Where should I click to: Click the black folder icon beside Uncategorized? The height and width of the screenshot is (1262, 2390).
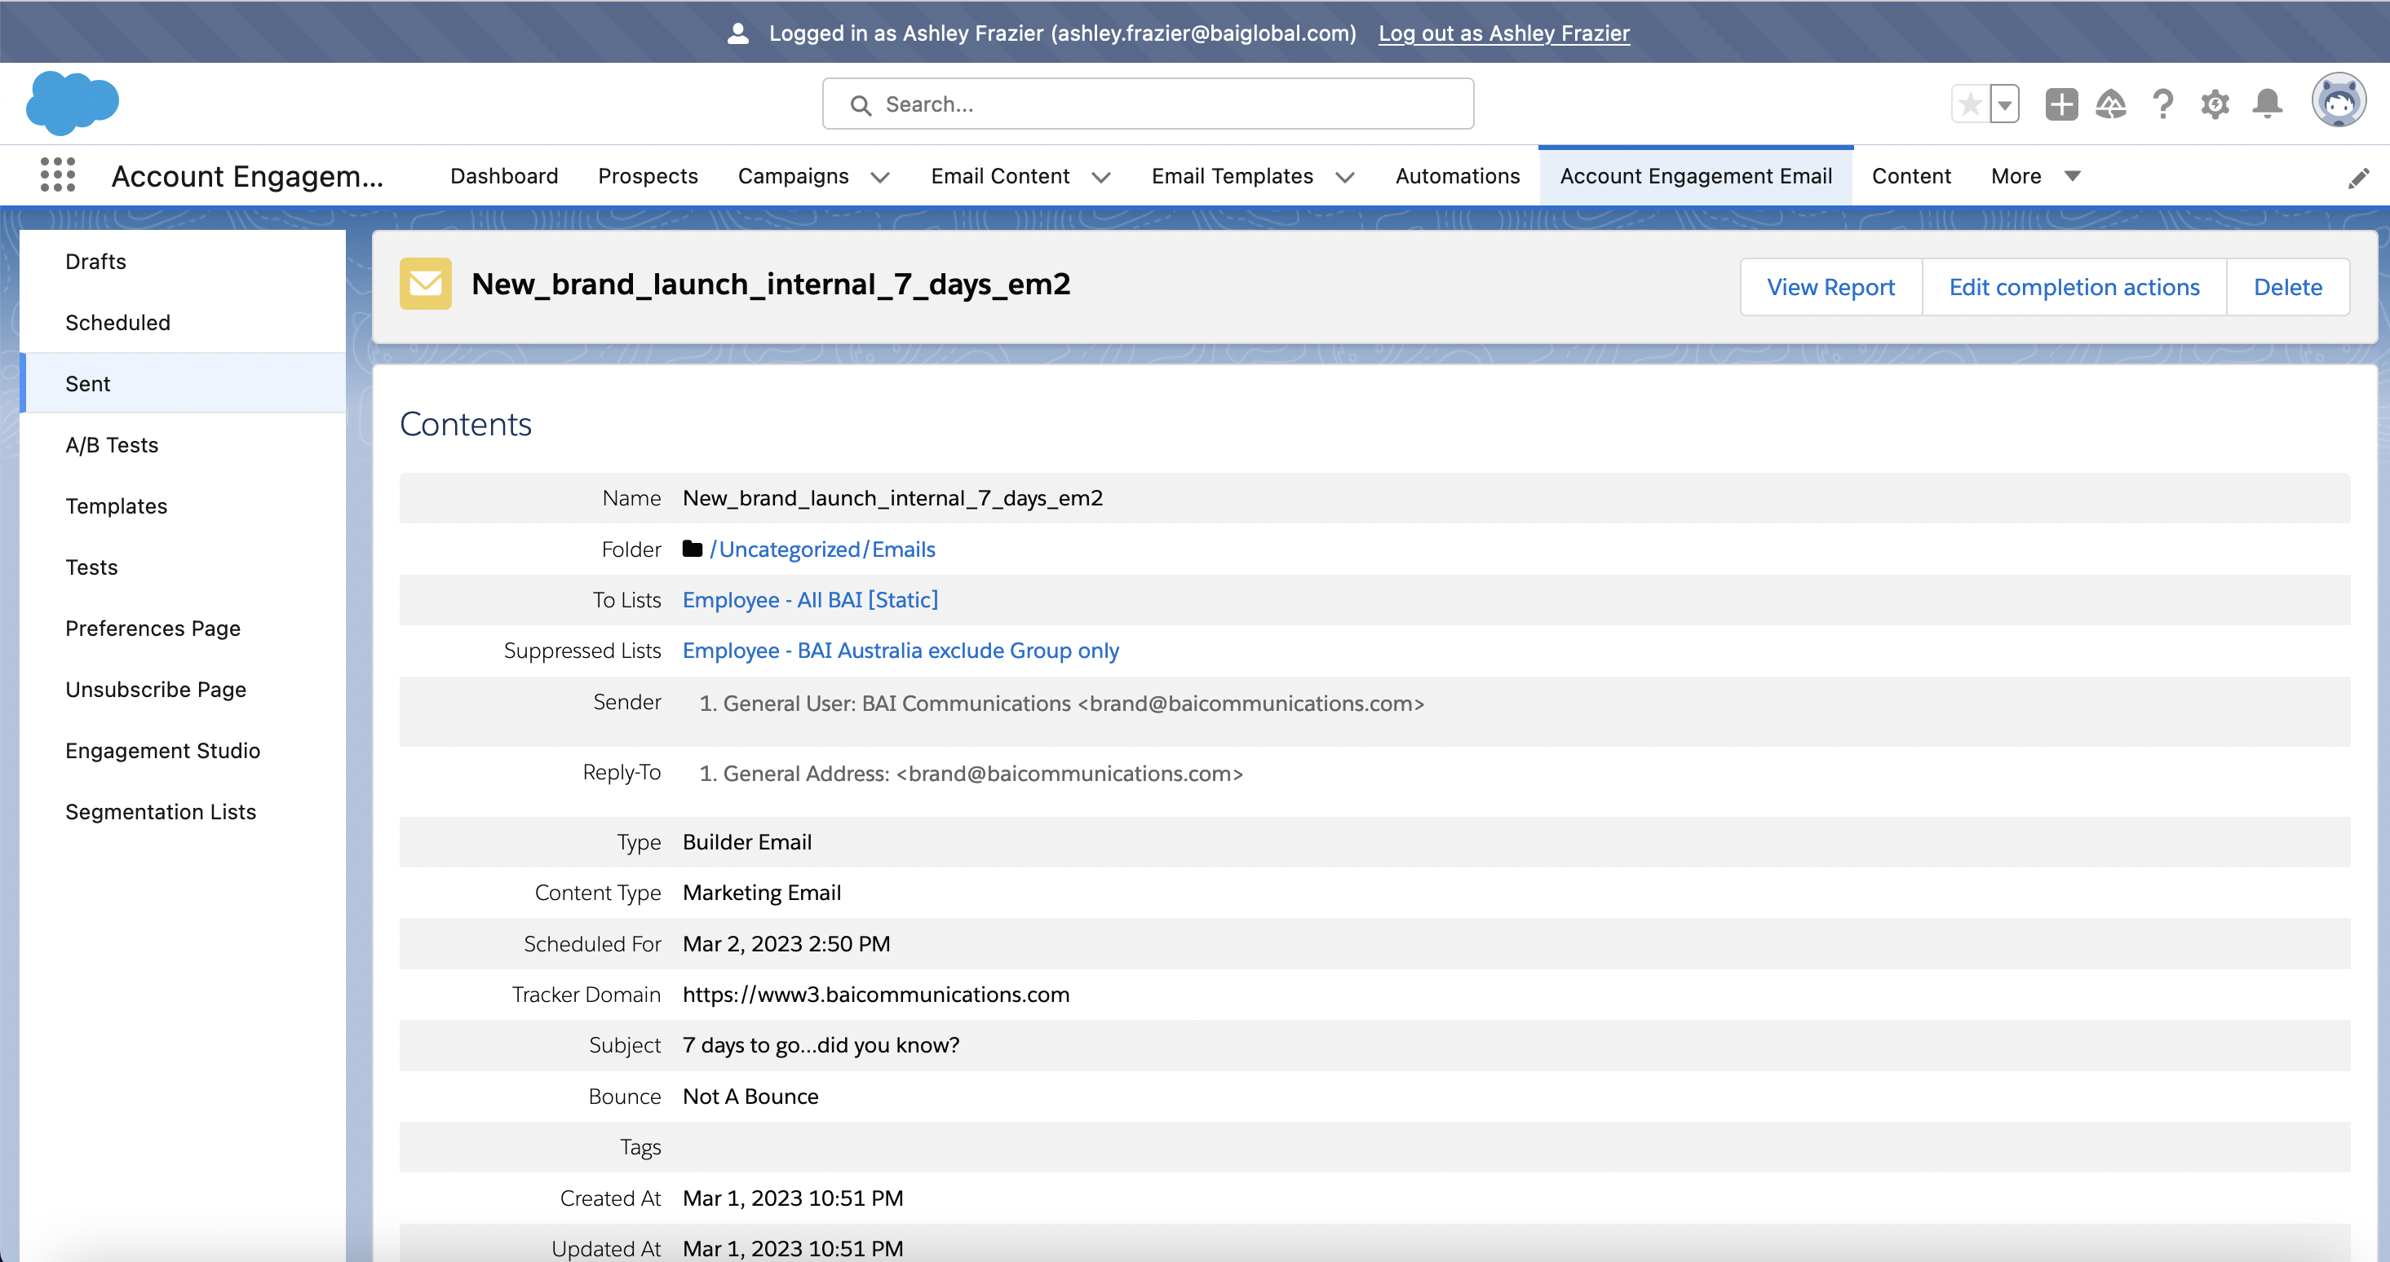click(693, 549)
